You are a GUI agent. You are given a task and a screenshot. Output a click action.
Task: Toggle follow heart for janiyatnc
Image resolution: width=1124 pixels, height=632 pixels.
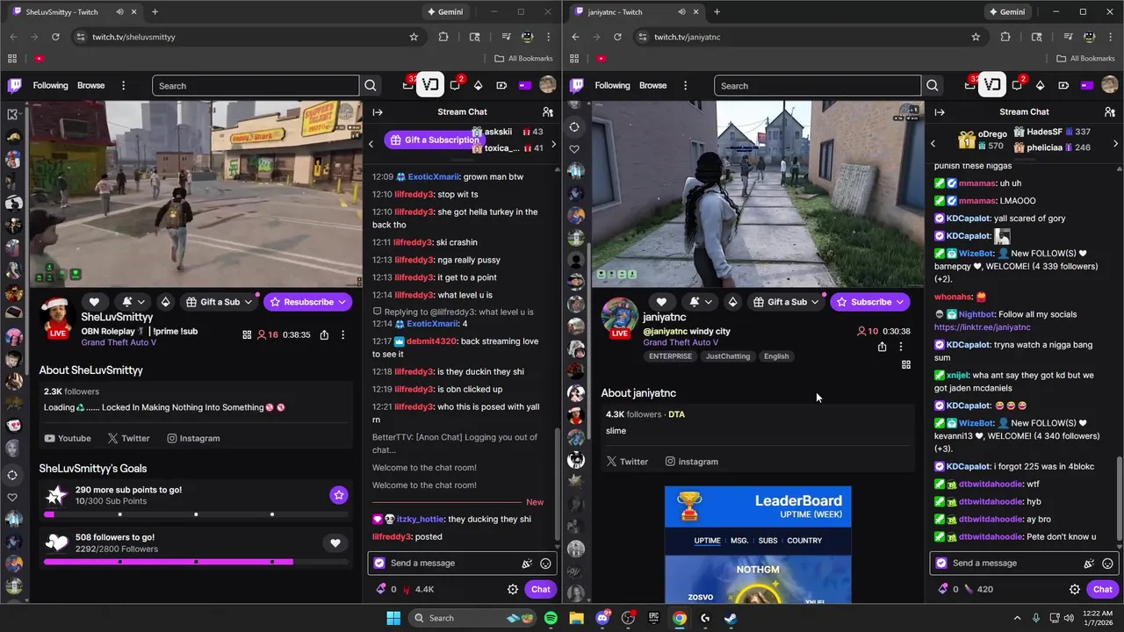pyautogui.click(x=661, y=302)
